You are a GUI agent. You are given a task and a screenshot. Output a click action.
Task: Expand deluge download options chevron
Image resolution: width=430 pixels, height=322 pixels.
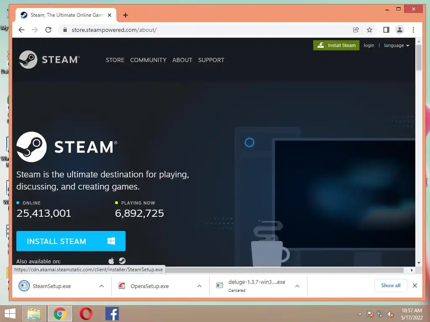pyautogui.click(x=297, y=286)
